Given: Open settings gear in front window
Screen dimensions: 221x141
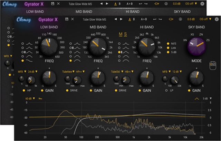Looking at the screenshot, I should pyautogui.click(x=217, y=19).
